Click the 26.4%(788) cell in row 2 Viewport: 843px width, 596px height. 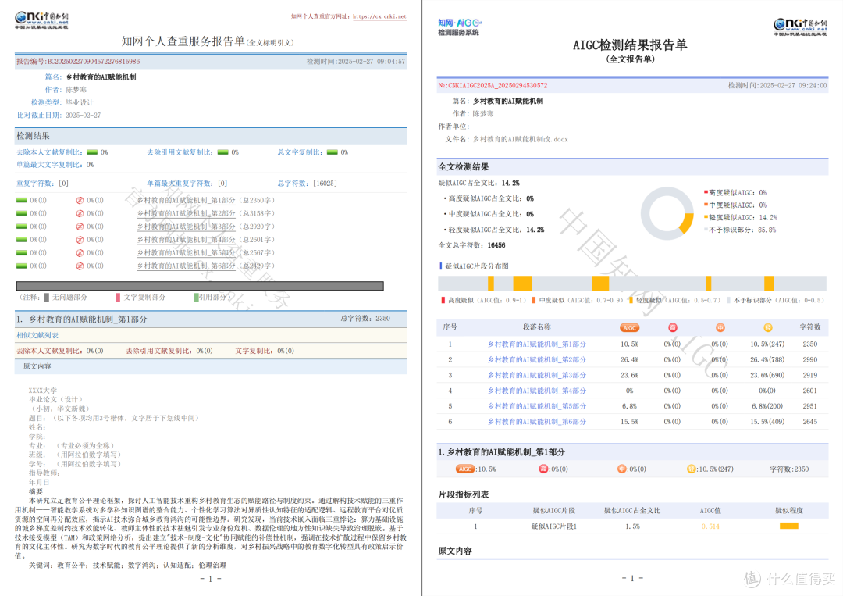[x=767, y=359]
